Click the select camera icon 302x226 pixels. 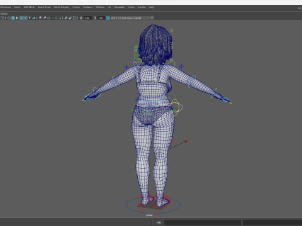click(x=2, y=18)
